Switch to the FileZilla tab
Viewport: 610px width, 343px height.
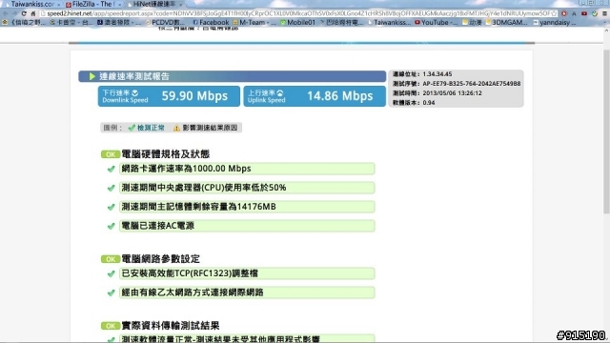click(x=93, y=4)
